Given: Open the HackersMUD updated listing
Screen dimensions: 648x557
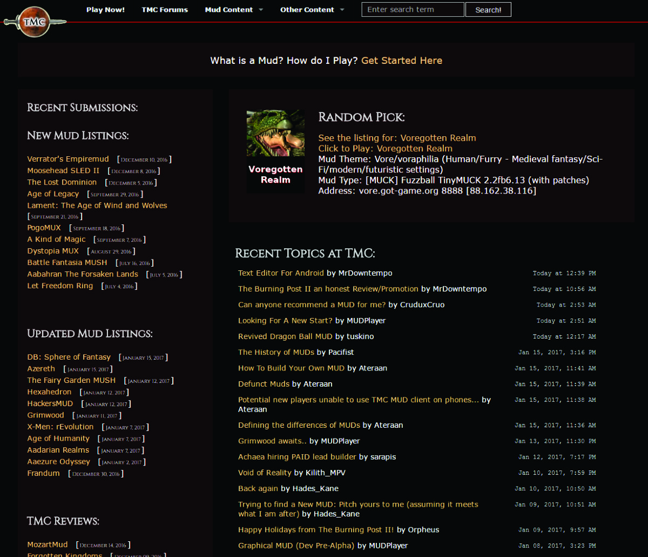Looking at the screenshot, I should [x=50, y=403].
